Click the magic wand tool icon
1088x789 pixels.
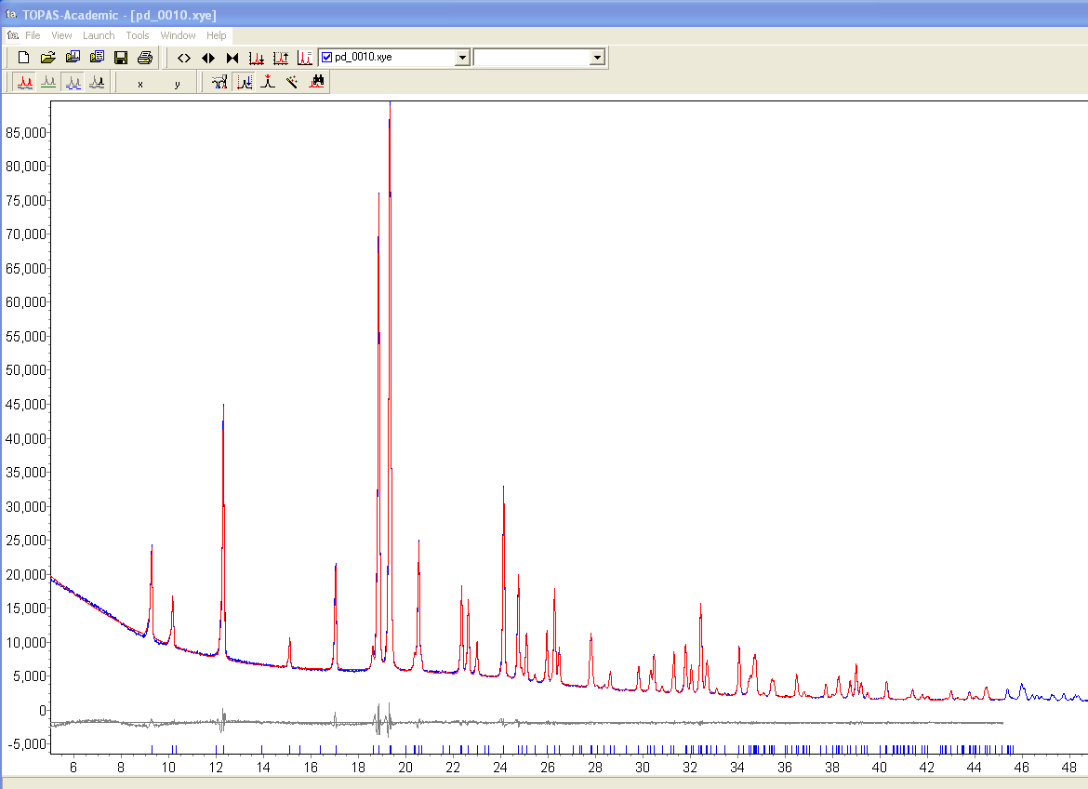point(292,82)
